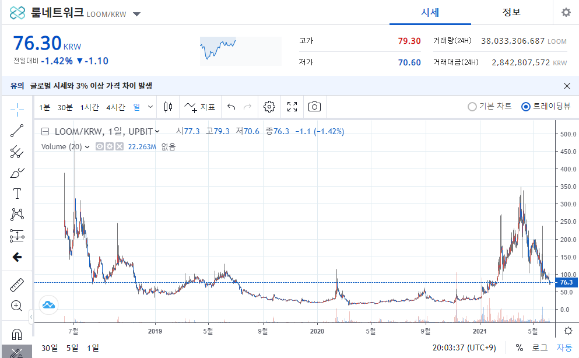This screenshot has width=579, height=358.
Task: Click the Loom Network logo icon
Action: pyautogui.click(x=17, y=13)
